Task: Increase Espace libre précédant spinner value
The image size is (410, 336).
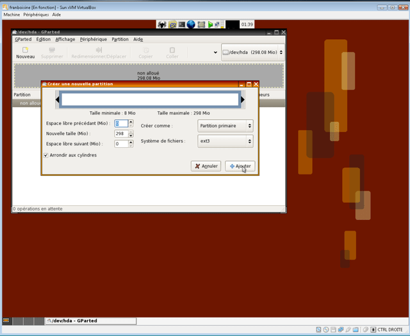Action: coord(131,122)
